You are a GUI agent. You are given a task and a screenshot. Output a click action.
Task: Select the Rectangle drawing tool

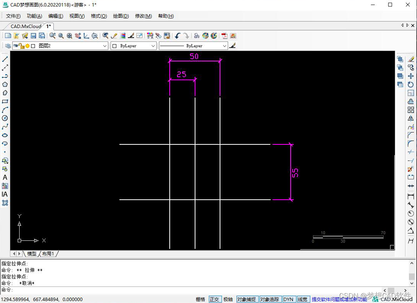(x=5, y=101)
